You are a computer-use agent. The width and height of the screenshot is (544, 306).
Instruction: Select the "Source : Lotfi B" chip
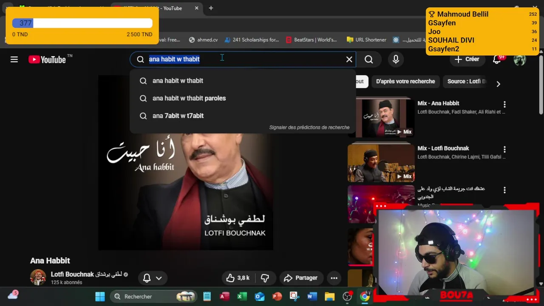pos(466,81)
